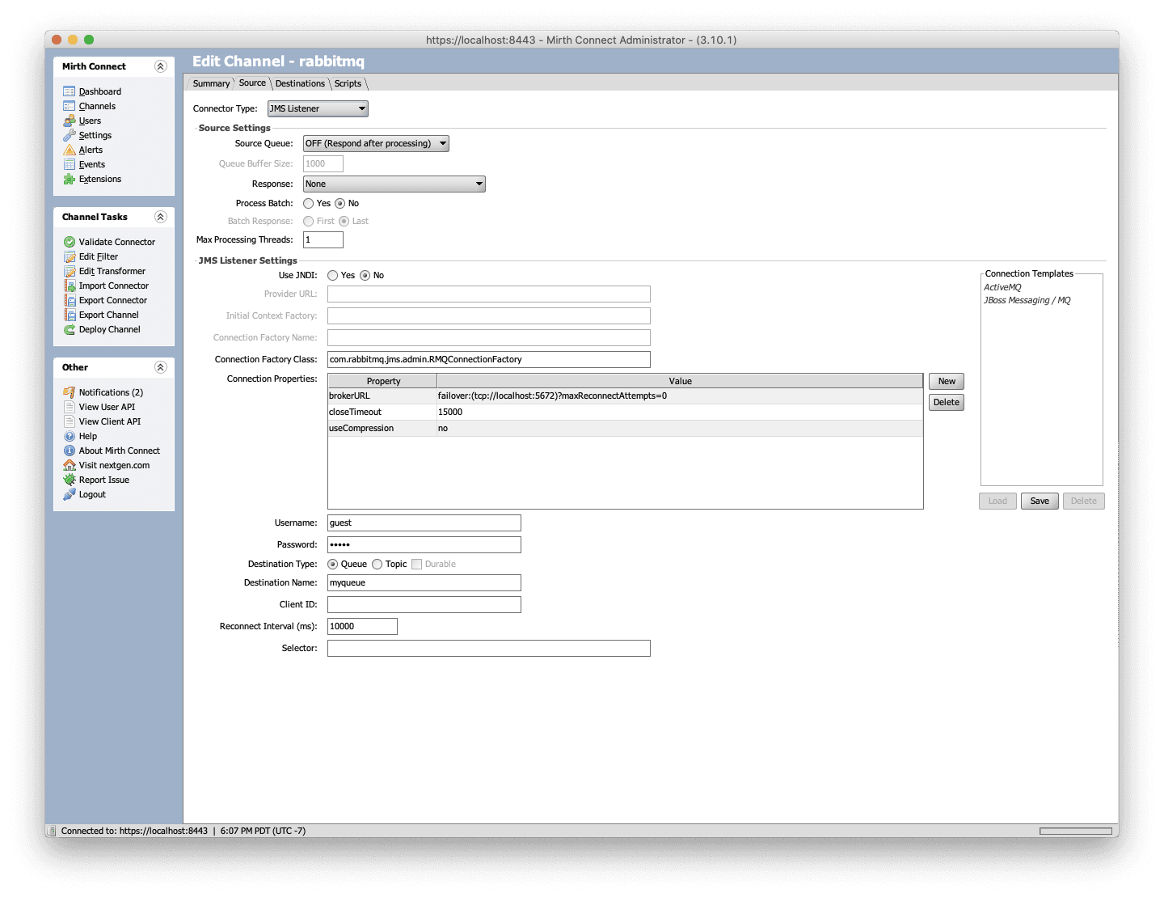This screenshot has height=897, width=1164.
Task: Click the Channels icon
Action: (x=70, y=106)
